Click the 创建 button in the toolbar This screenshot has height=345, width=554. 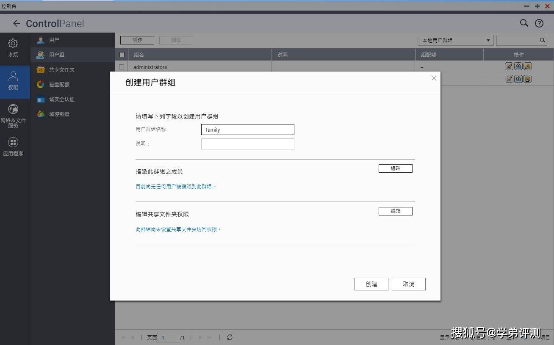(137, 40)
